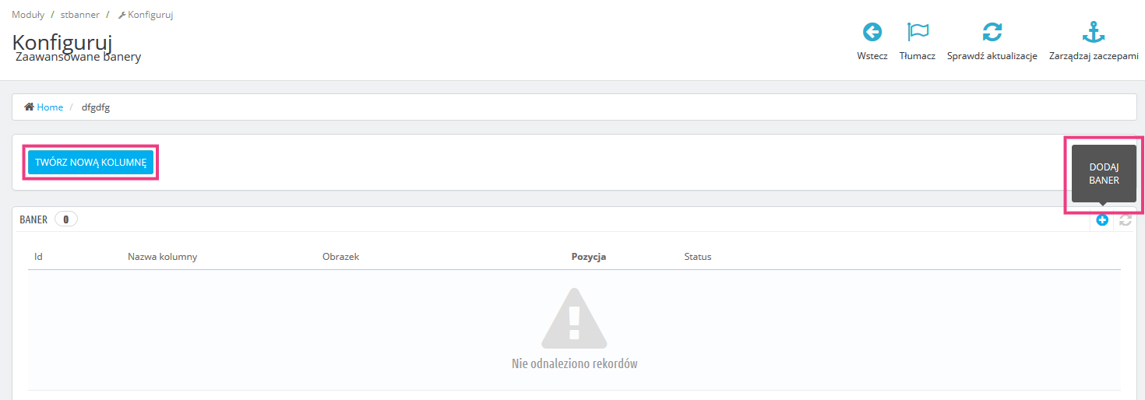The image size is (1145, 400).
Task: Click the blue plus icon to add banner
Action: [1102, 220]
